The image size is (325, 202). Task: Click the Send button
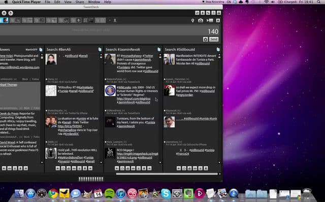point(214,39)
